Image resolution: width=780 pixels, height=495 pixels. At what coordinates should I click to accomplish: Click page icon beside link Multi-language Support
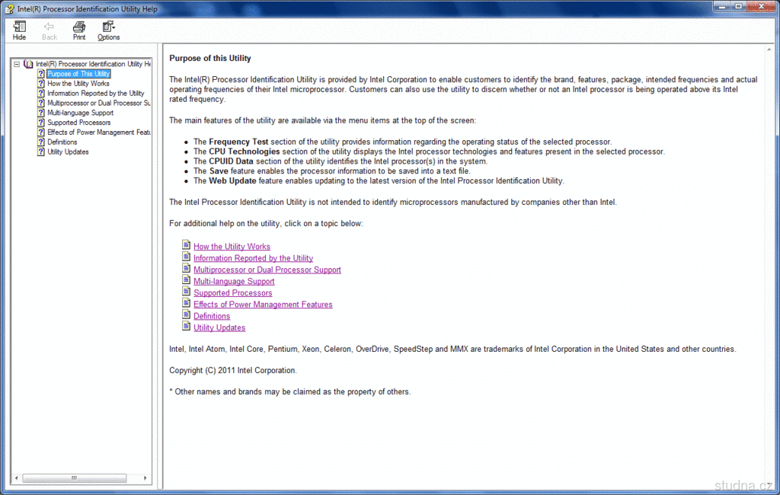coord(186,279)
